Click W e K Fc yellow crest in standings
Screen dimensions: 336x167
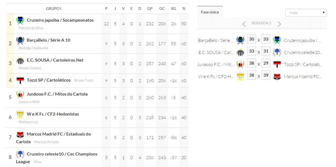[20, 114]
